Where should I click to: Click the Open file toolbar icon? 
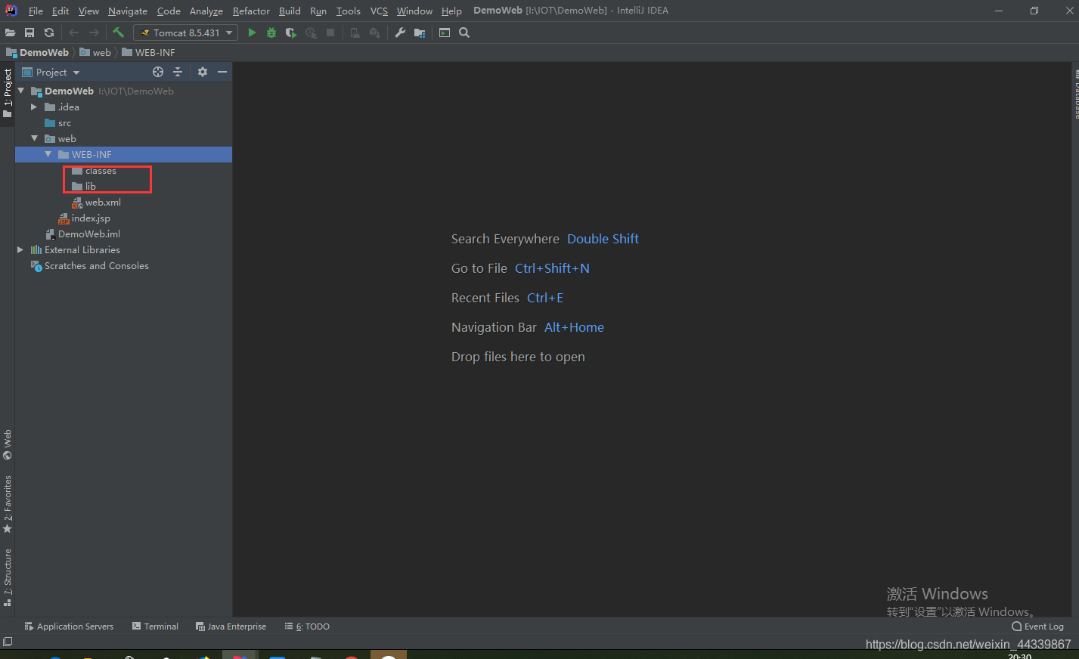tap(10, 32)
